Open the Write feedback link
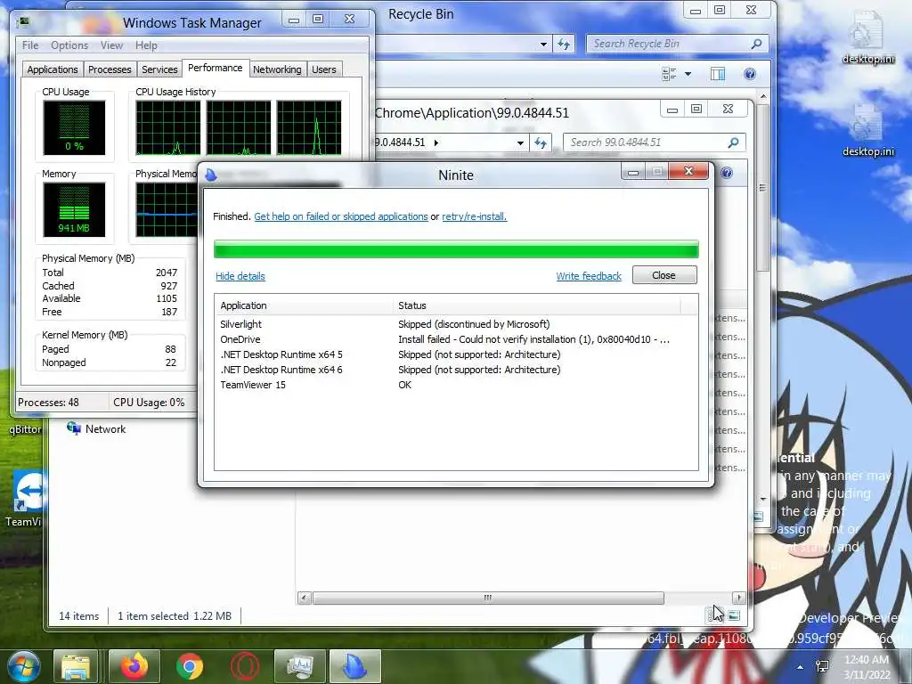The image size is (912, 684). (x=589, y=276)
